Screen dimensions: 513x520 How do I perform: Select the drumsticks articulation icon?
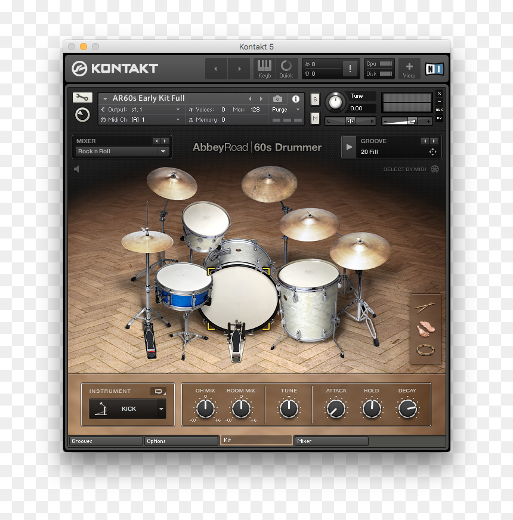[425, 307]
